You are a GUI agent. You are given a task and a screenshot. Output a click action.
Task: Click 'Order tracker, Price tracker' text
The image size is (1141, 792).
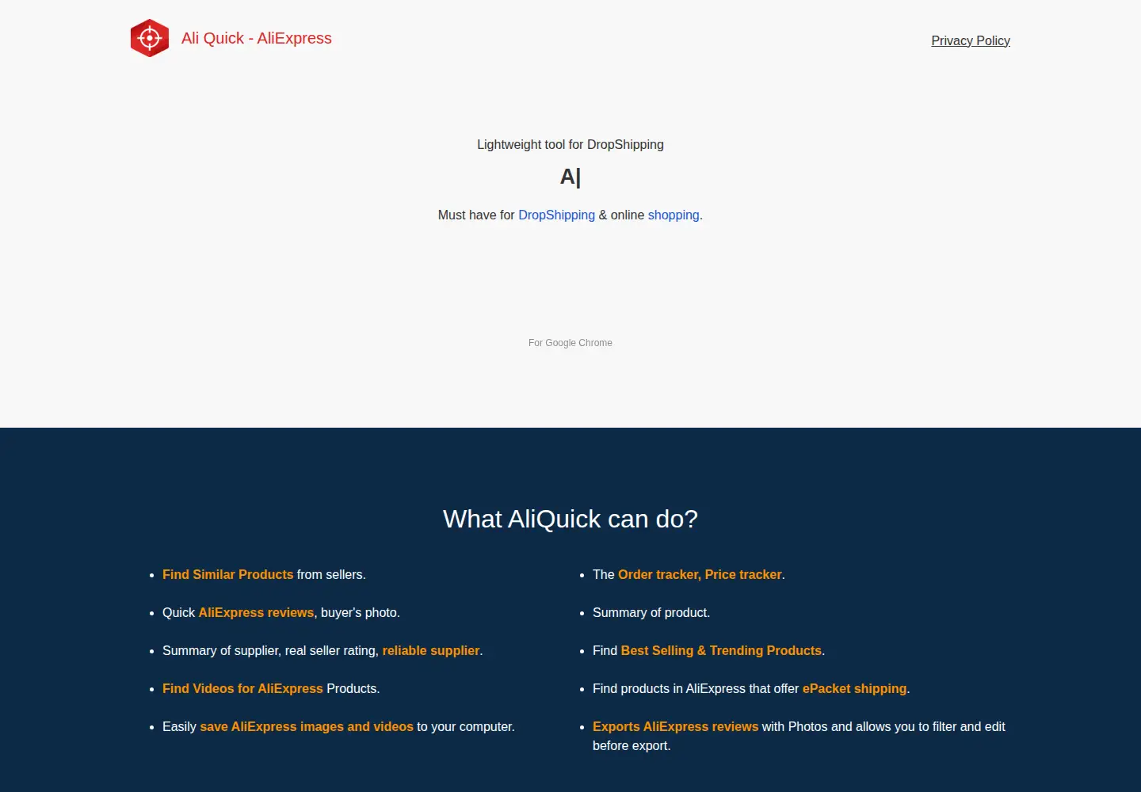pyautogui.click(x=700, y=574)
